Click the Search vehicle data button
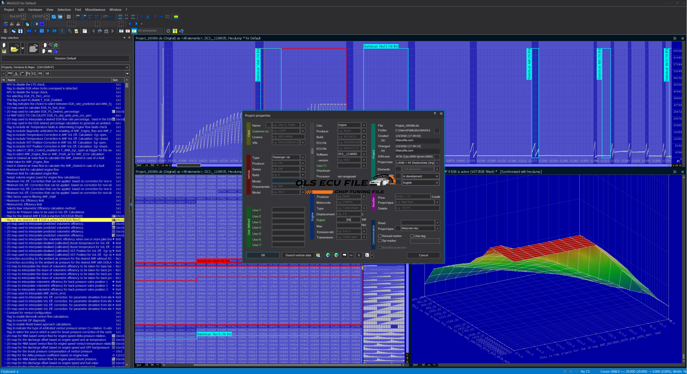Screen dimensions: 687x374 click(298, 255)
